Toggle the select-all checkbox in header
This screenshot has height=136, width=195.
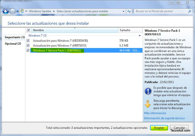coord(28,30)
